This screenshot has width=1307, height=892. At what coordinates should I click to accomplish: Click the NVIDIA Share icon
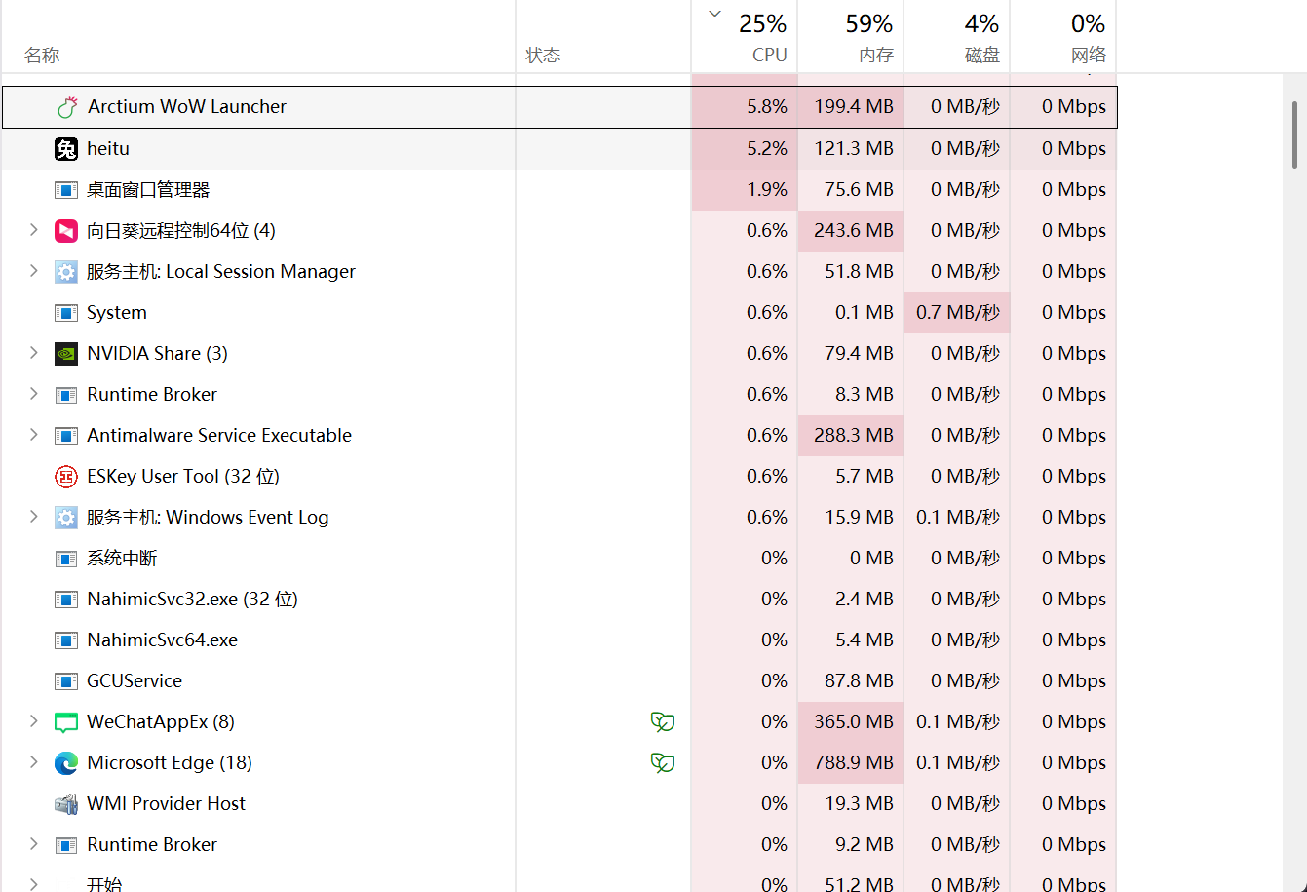[65, 354]
